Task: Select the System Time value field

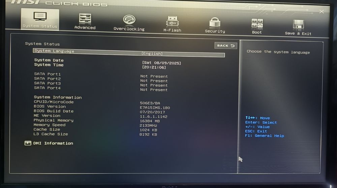Action: click(154, 67)
